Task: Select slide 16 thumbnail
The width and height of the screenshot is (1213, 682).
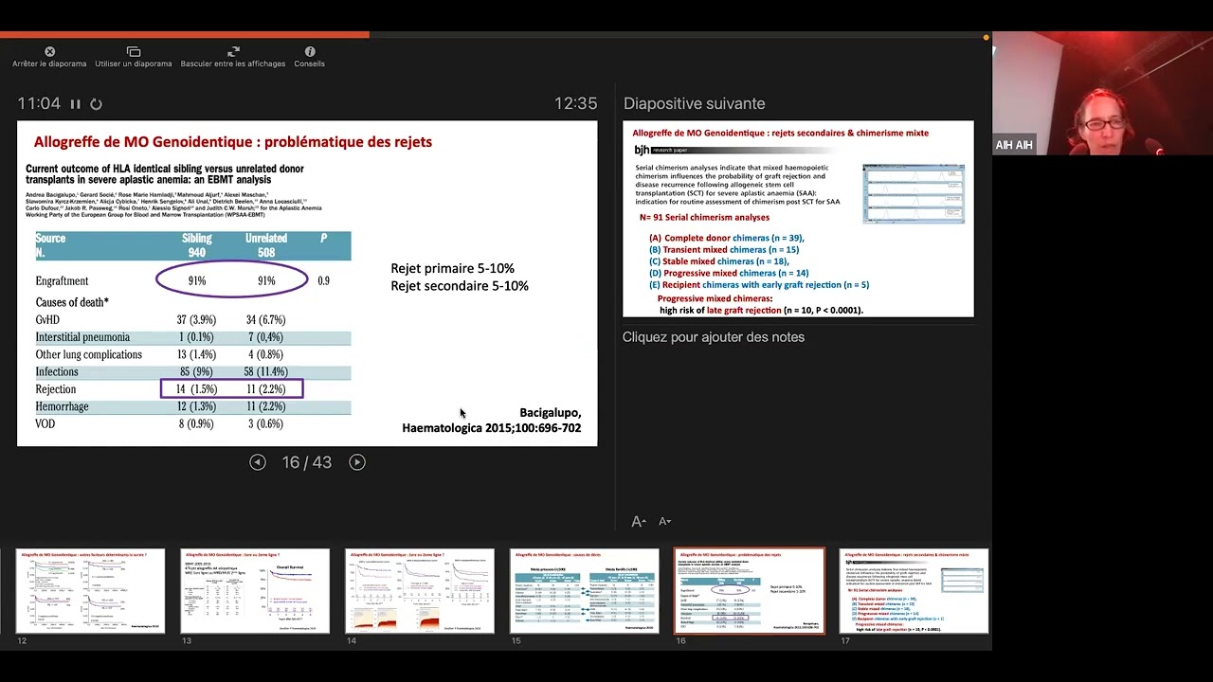Action: 750,590
